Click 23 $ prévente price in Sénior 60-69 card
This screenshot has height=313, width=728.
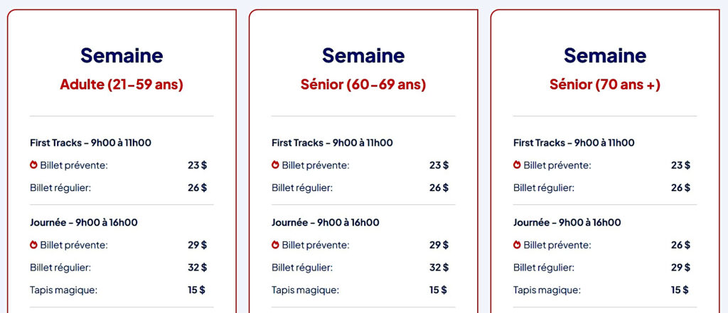point(439,165)
